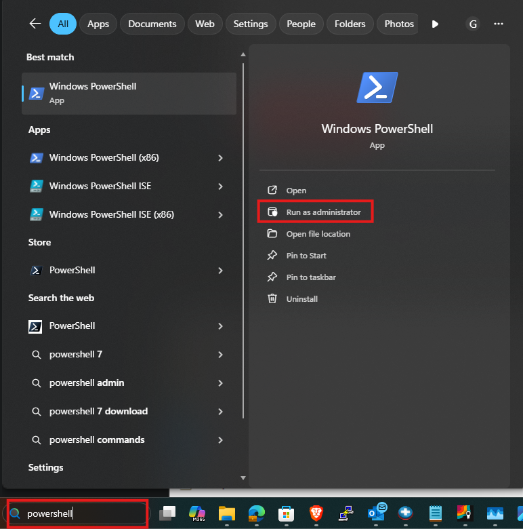The image size is (523, 529).
Task: Open the colorful paint app in taskbar
Action: (465, 513)
